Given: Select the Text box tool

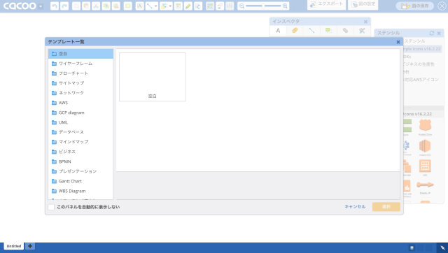Looking at the screenshot, I should [x=139, y=6].
